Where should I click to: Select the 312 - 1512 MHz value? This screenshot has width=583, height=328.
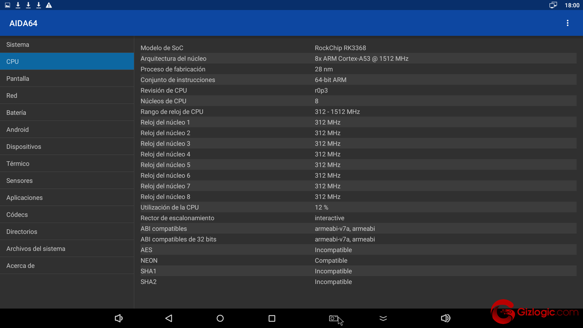click(337, 111)
